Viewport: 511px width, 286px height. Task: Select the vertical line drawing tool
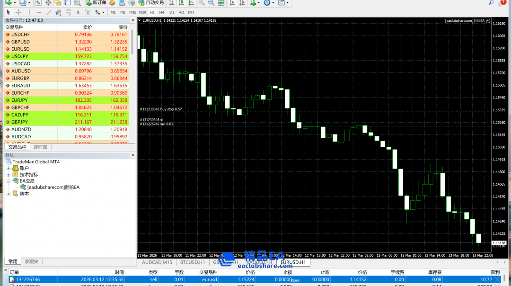[29, 12]
